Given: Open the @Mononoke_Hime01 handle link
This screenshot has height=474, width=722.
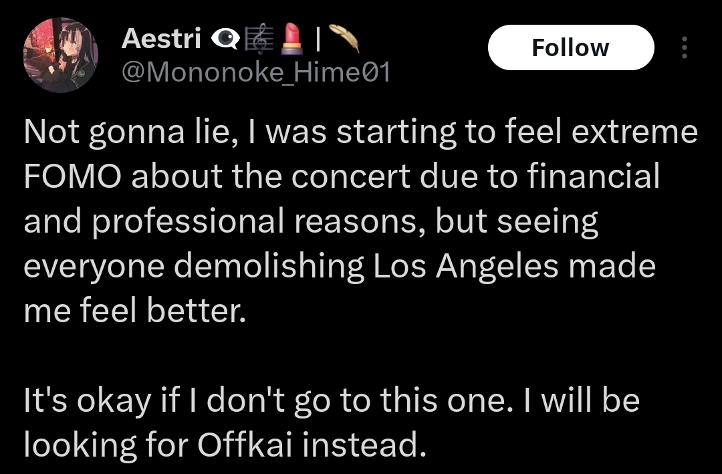Looking at the screenshot, I should [256, 71].
